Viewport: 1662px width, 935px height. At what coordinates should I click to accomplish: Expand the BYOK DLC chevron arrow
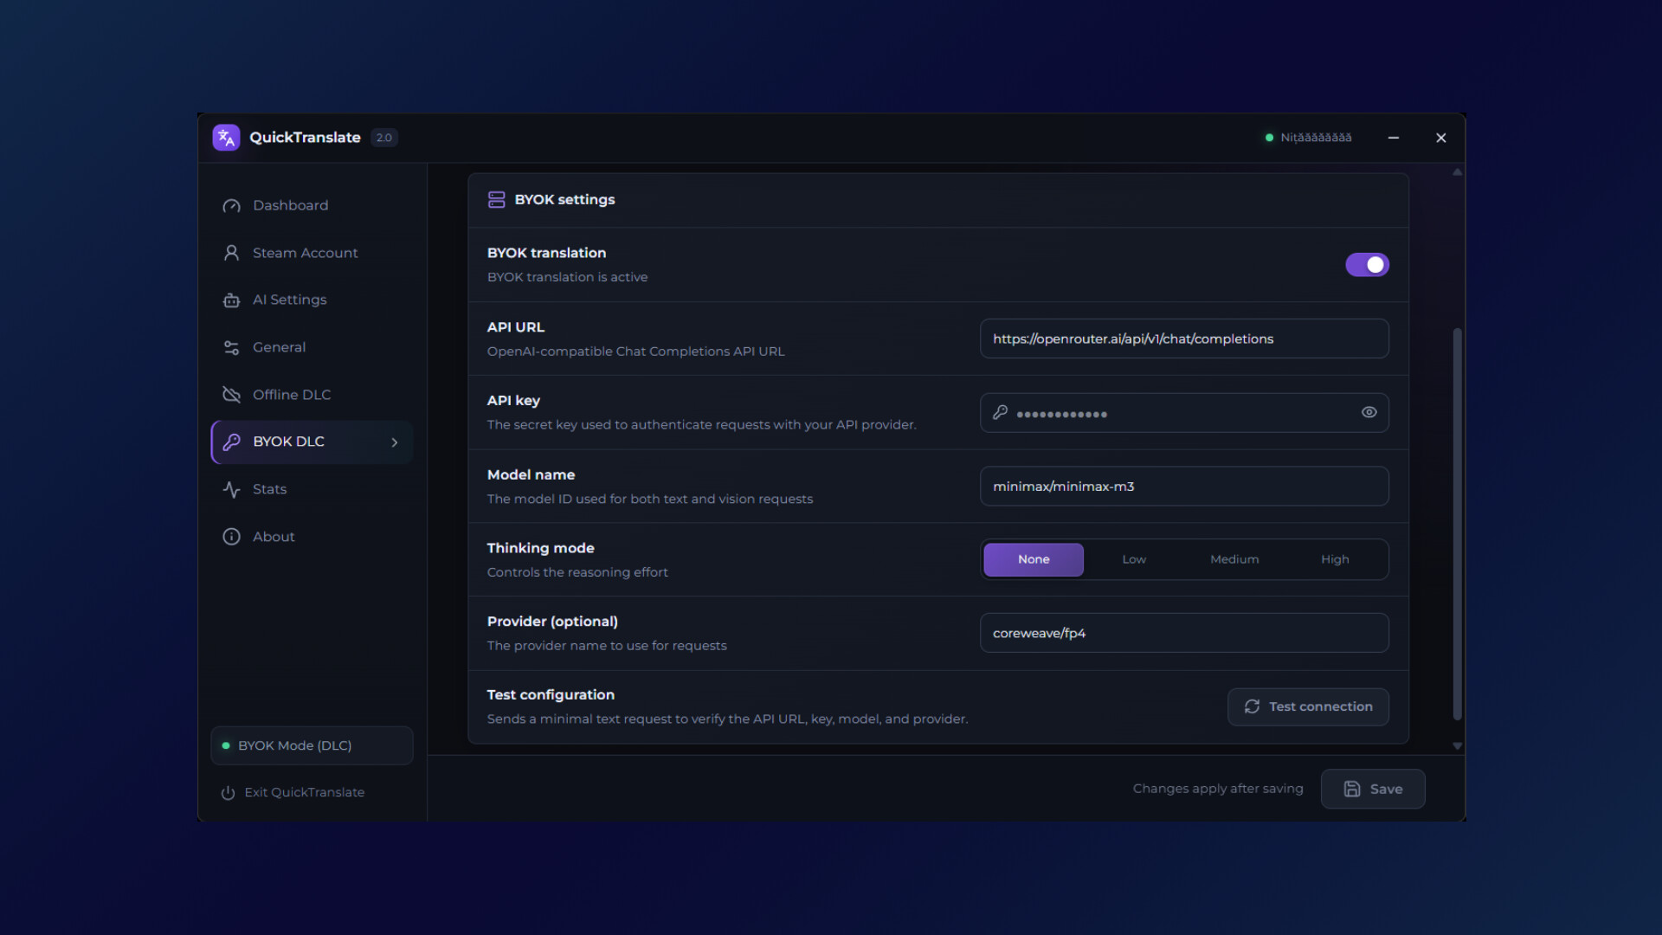pyautogui.click(x=395, y=442)
